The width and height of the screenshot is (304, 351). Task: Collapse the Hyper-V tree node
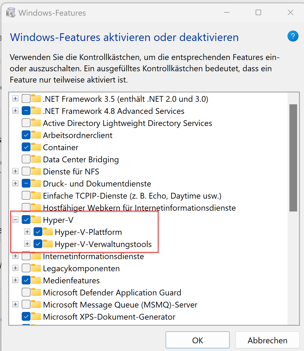coord(15,220)
